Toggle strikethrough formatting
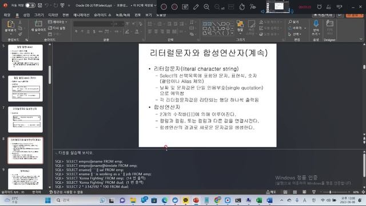Screen dimensions: 366x206 101,31
